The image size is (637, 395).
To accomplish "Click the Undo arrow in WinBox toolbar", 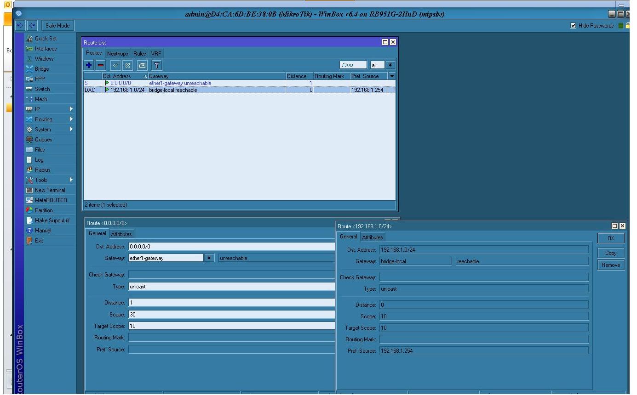I will [20, 26].
